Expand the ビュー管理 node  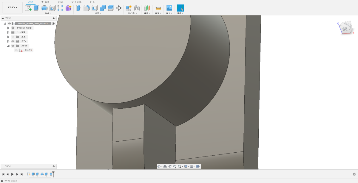tap(8, 32)
